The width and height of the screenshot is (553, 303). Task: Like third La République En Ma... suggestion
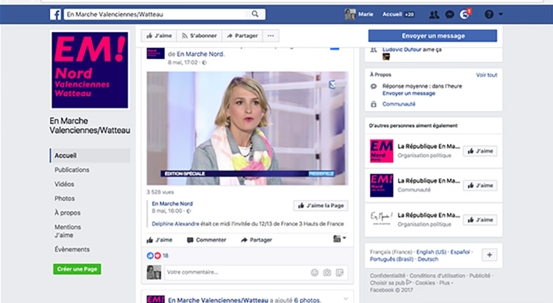pos(480,220)
